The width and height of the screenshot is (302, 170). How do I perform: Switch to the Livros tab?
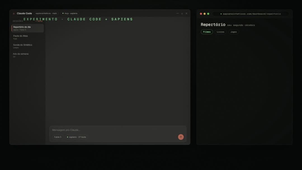point(221,32)
